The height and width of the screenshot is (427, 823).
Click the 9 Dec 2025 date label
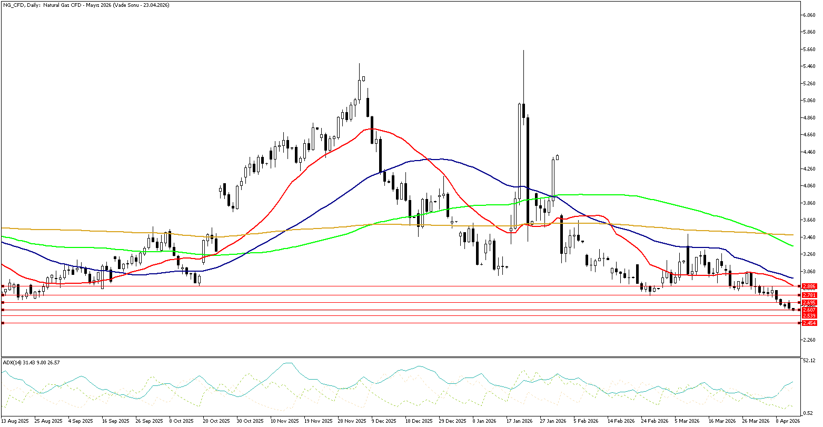[x=384, y=421]
